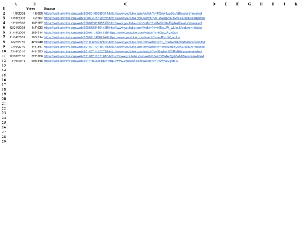The width and height of the screenshot is (304, 228).
Task: Select the date cell 1/9/2008
Action: [19, 14]
